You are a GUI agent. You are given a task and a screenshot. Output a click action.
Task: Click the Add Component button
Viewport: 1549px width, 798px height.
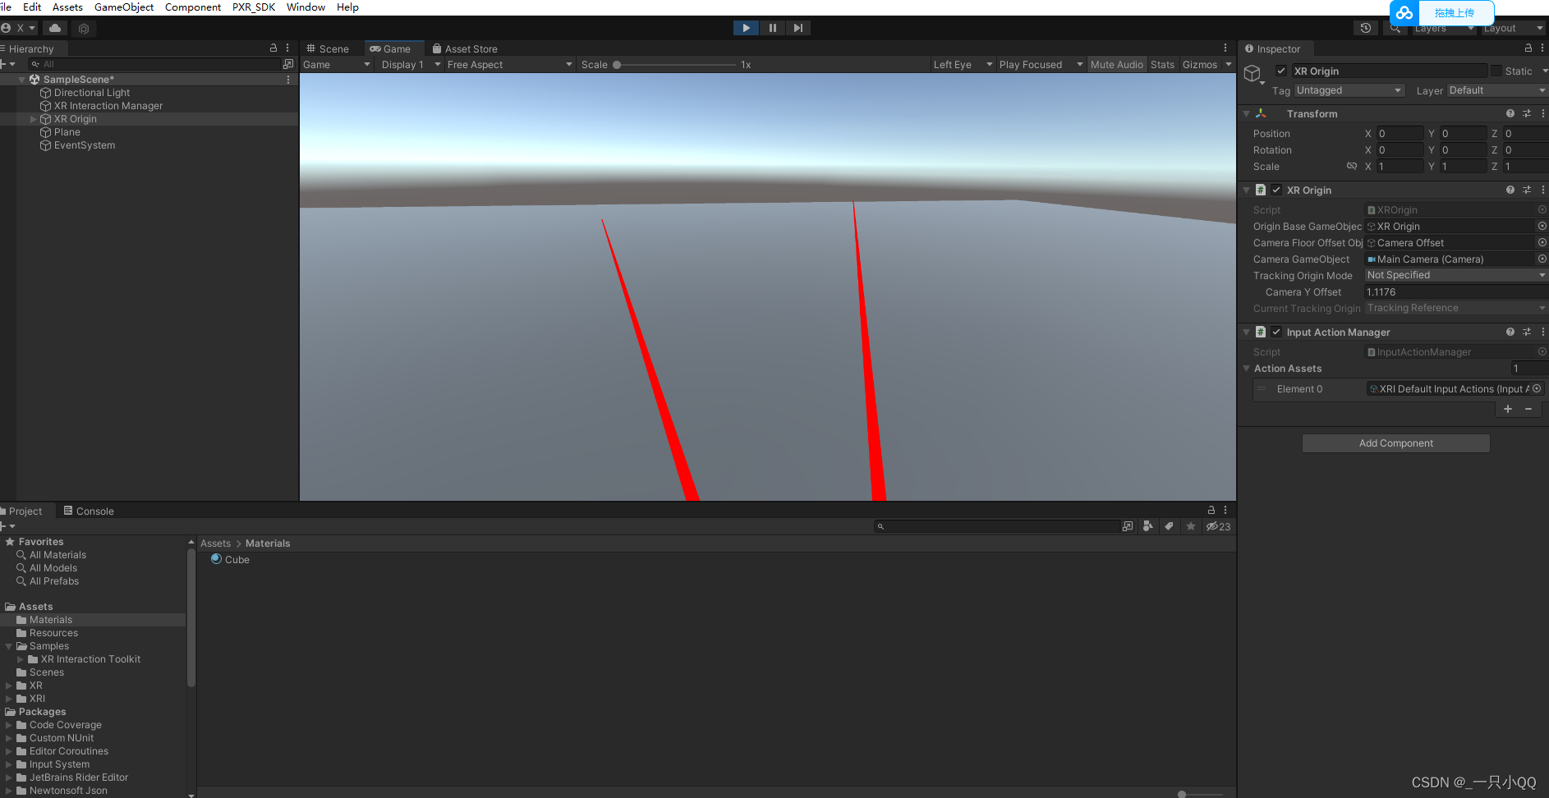(1395, 443)
